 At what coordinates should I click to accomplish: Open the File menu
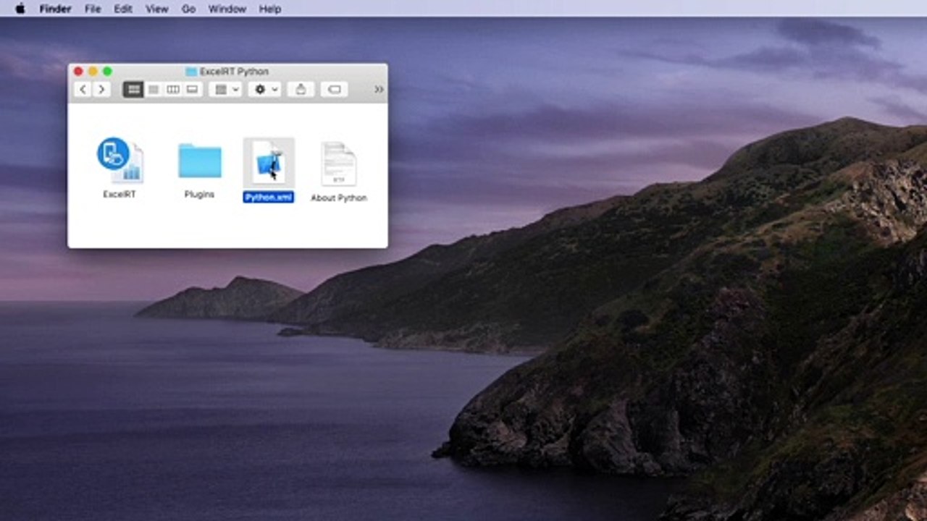tap(93, 9)
